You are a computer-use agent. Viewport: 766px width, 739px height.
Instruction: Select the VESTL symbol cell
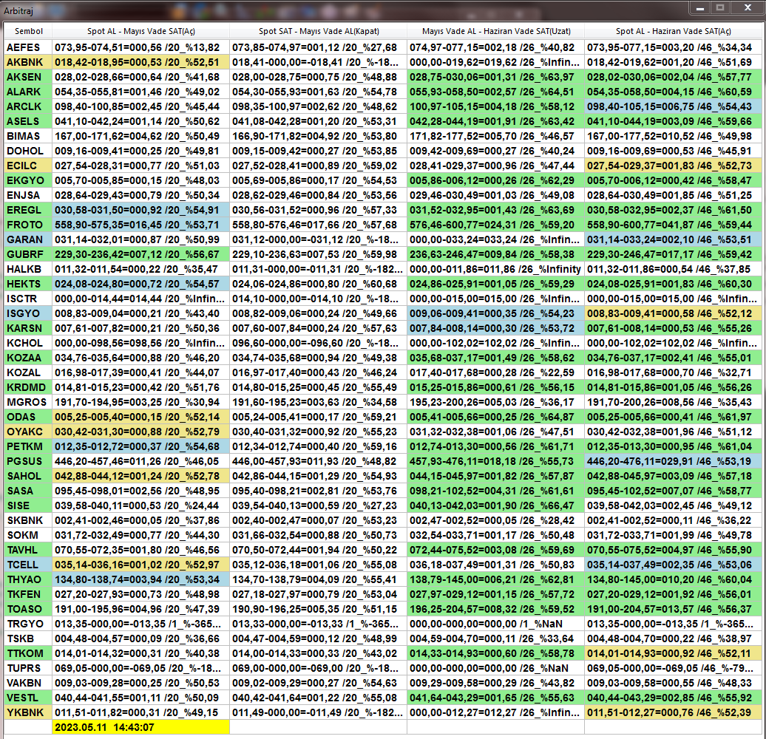[28, 698]
